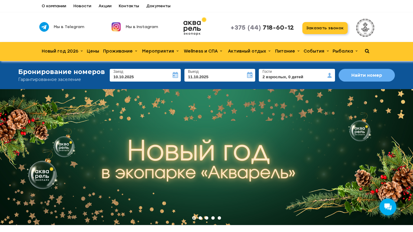Viewport: 413px width, 232px height.
Task: Click the Заказать звонок button
Action: [x=325, y=28]
